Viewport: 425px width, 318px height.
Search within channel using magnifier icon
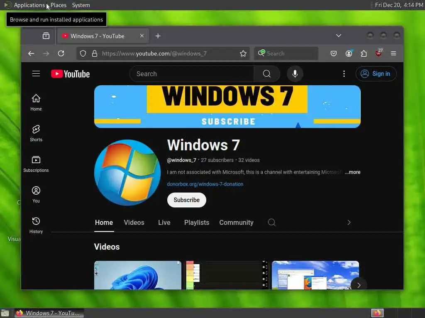271,222
